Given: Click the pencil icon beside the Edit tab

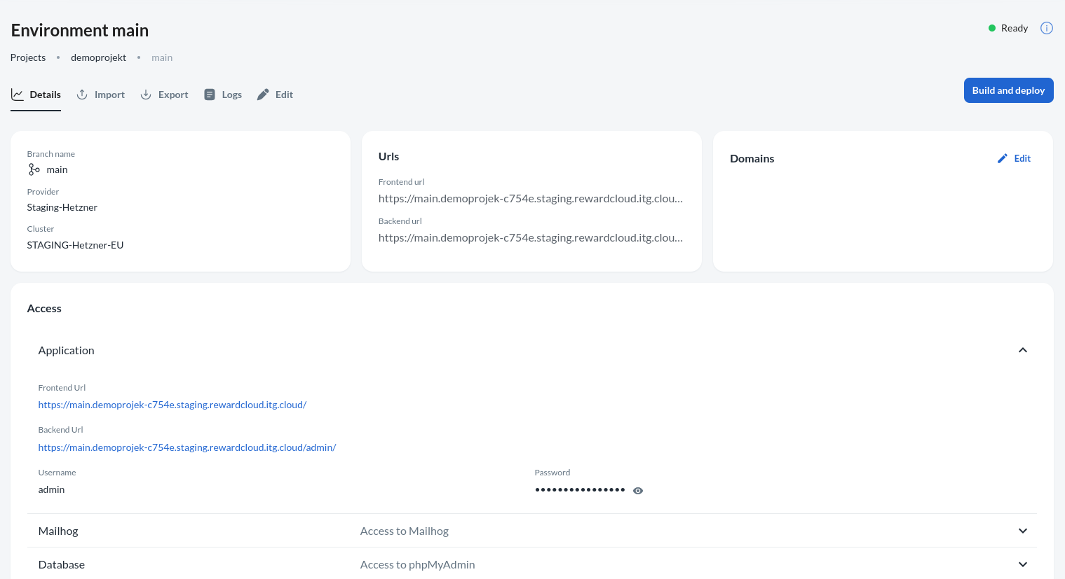Looking at the screenshot, I should point(263,95).
